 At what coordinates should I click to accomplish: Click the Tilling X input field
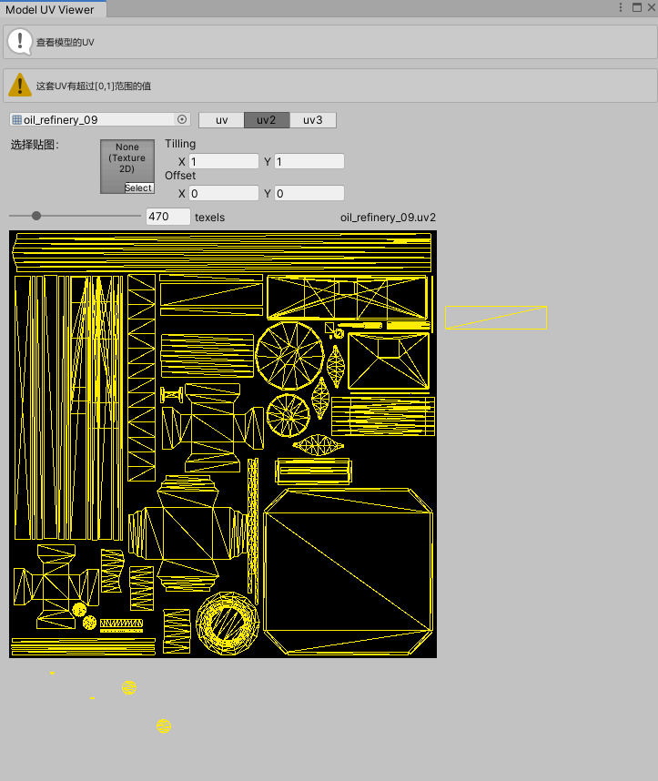[223, 161]
